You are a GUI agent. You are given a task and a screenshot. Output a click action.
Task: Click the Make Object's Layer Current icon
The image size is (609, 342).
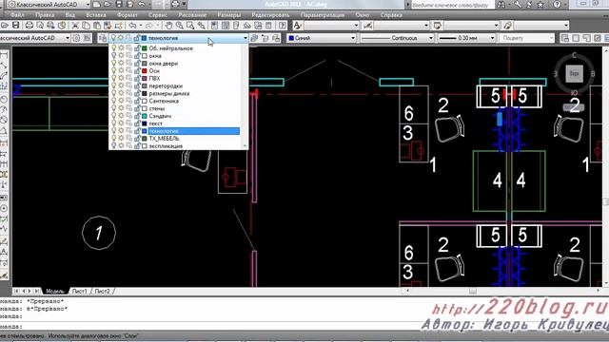(x=254, y=38)
